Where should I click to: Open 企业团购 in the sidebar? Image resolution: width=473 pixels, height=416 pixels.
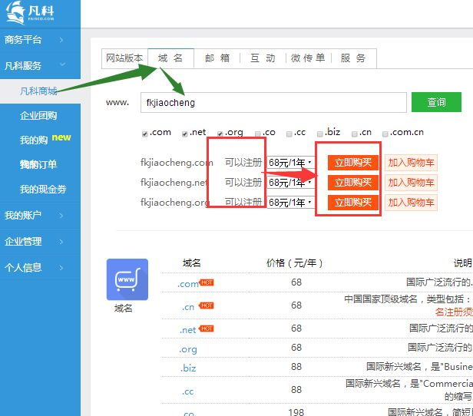(x=38, y=116)
